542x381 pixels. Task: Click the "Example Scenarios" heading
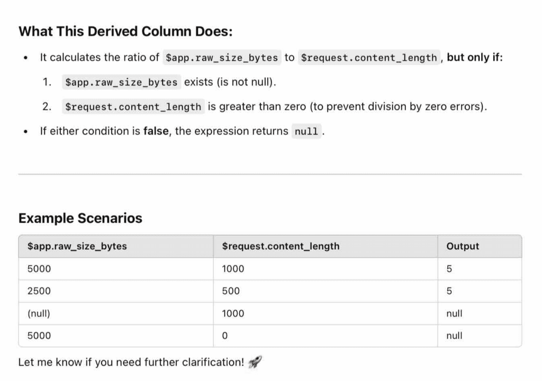point(80,218)
